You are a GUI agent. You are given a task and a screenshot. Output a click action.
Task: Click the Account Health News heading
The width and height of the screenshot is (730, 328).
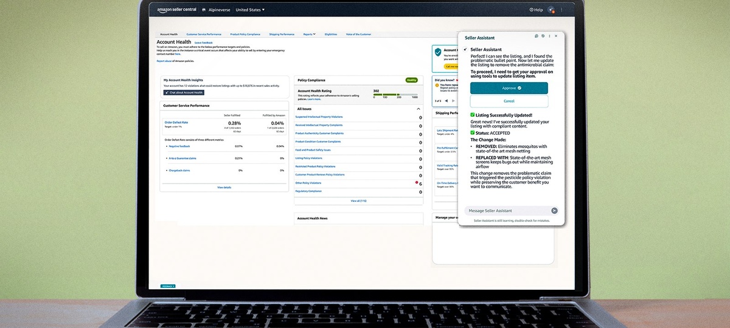pyautogui.click(x=312, y=218)
